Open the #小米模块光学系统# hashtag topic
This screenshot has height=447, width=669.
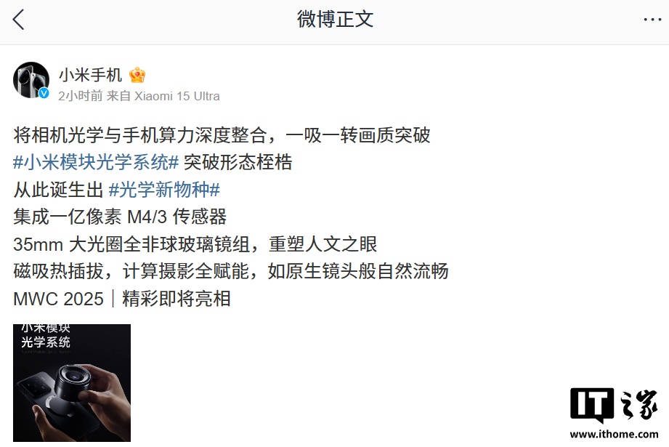pos(96,162)
